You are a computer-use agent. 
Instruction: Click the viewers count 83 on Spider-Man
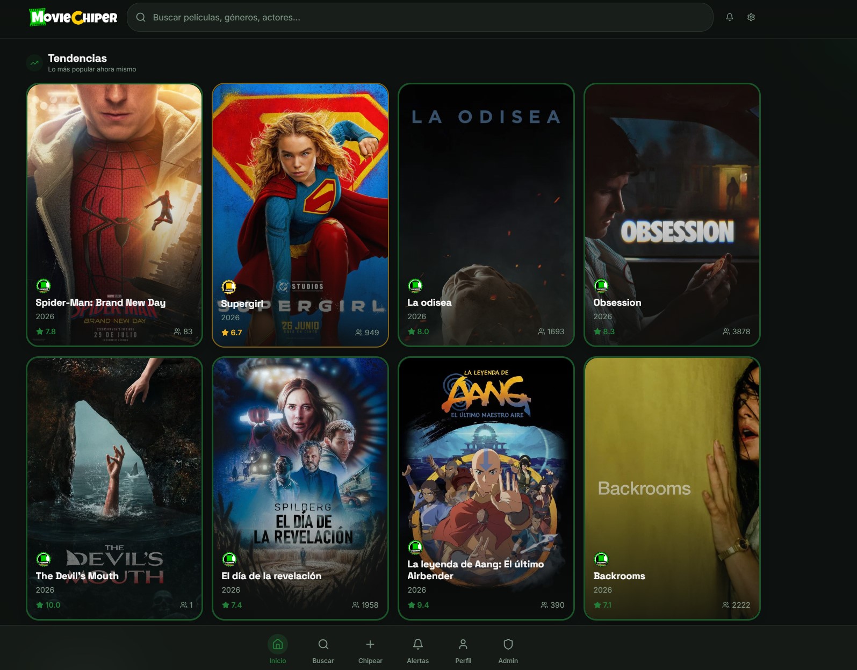tap(183, 332)
